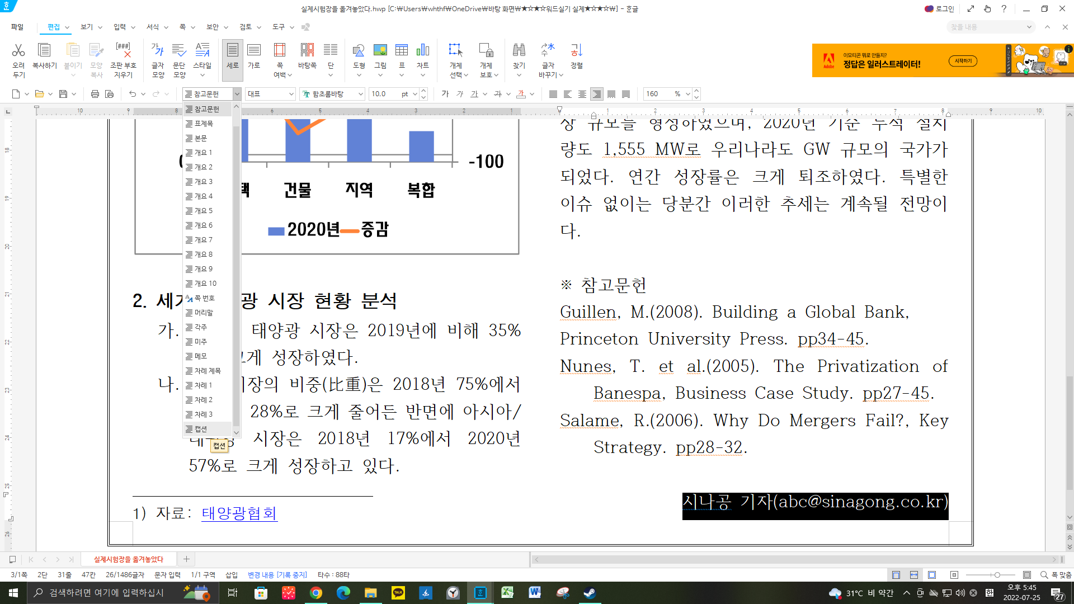Screen dimensions: 1074x604
Task: Click the open folder icon in quick toolbar
Action: [x=39, y=94]
